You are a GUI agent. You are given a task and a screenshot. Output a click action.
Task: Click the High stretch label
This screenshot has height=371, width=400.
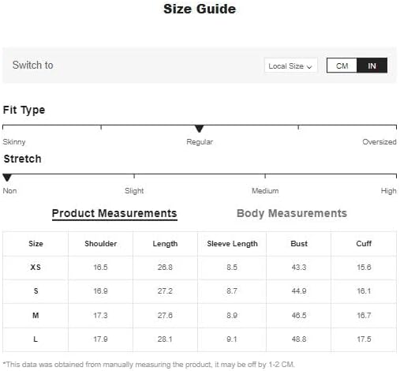[388, 191]
